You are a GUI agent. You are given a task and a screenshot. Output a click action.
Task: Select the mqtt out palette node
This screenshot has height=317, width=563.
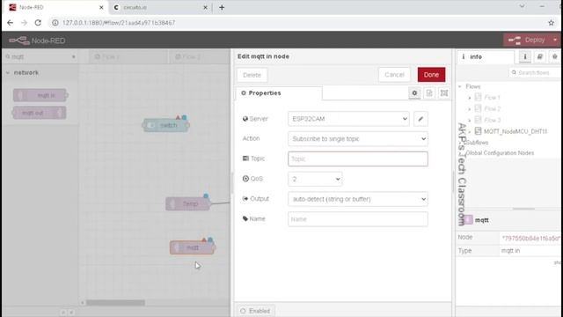[39, 113]
